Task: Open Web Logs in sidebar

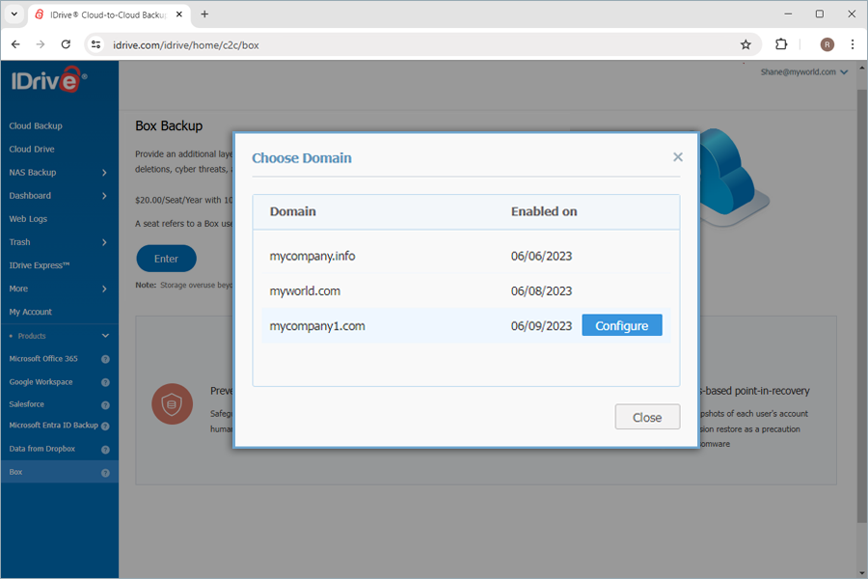Action: [28, 219]
